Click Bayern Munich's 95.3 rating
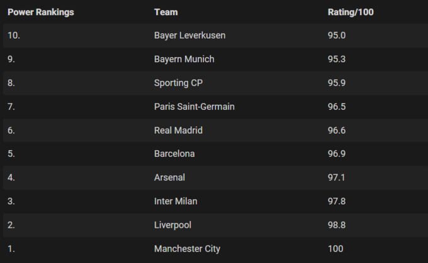 337,59
